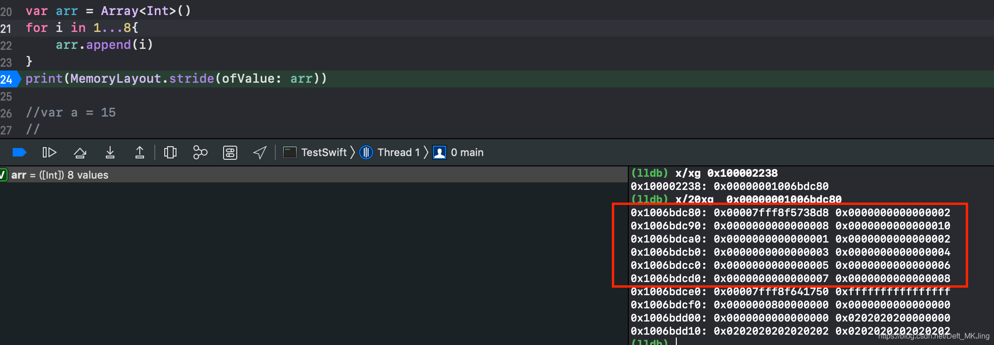This screenshot has height=345, width=994.
Task: Click Continue program execution button
Action: pyautogui.click(x=49, y=152)
